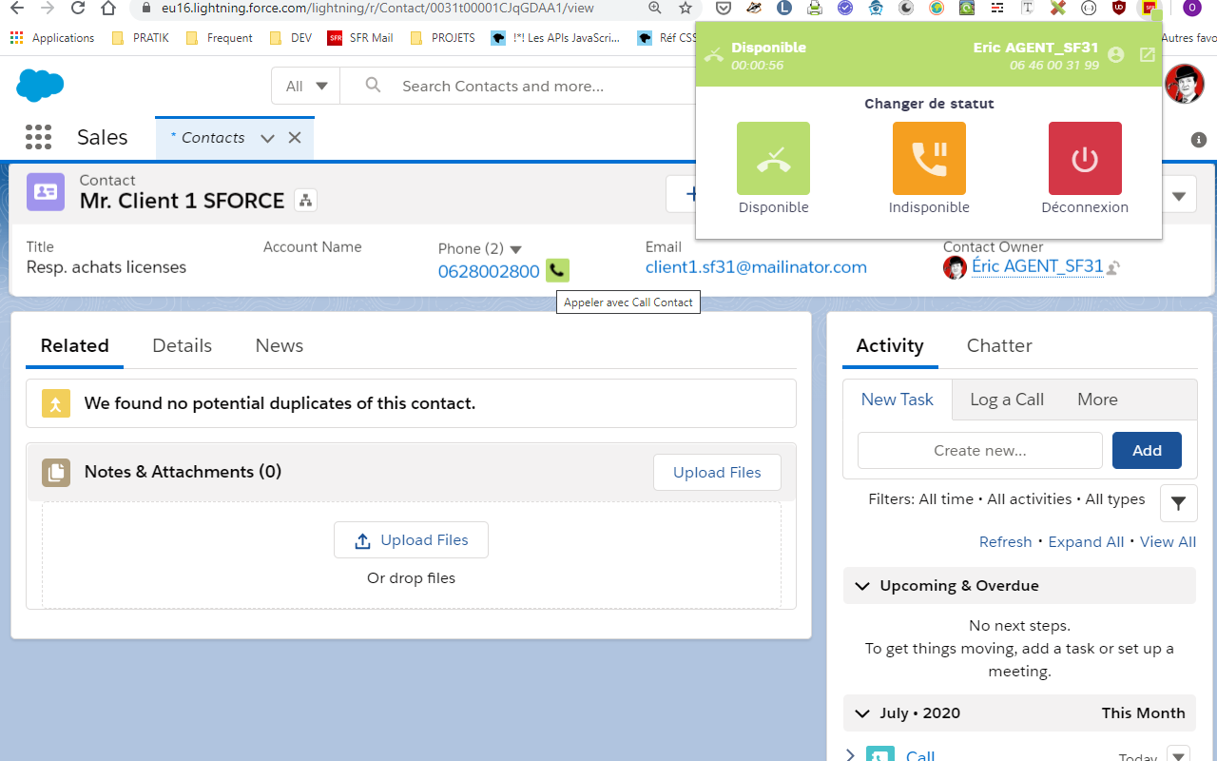Switch to the Details tab
Screen dimensions: 1217x761
tap(182, 345)
